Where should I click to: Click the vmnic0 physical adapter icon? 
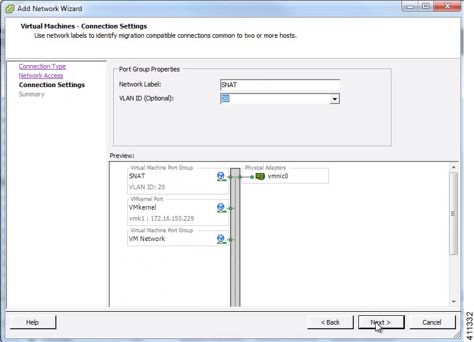[x=260, y=177]
